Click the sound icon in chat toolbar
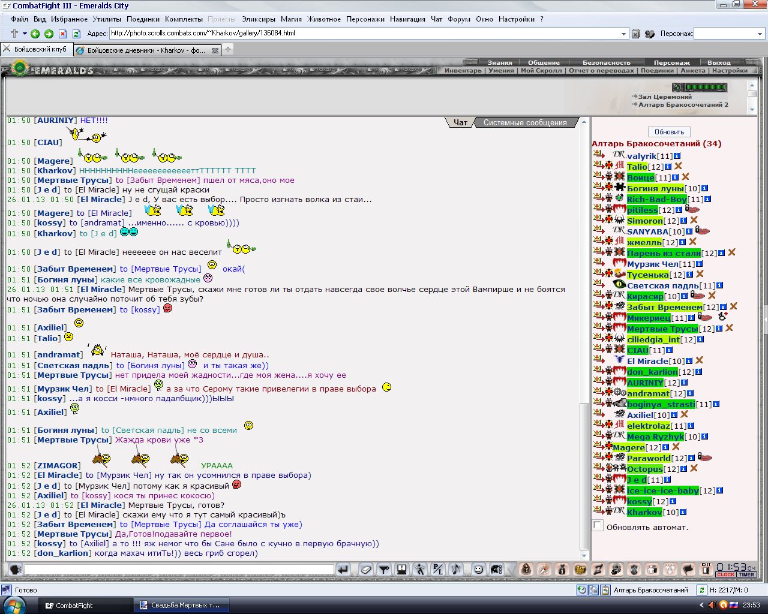Viewport: 768px width, 614px height. click(x=456, y=569)
